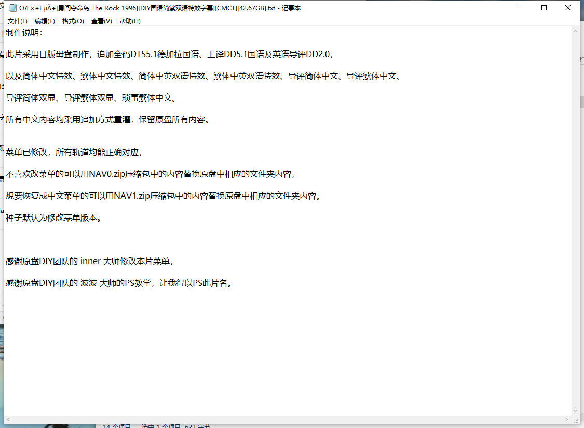584x428 pixels.
Task: Click the horizontal scrollbar left arrow
Action: point(9,419)
